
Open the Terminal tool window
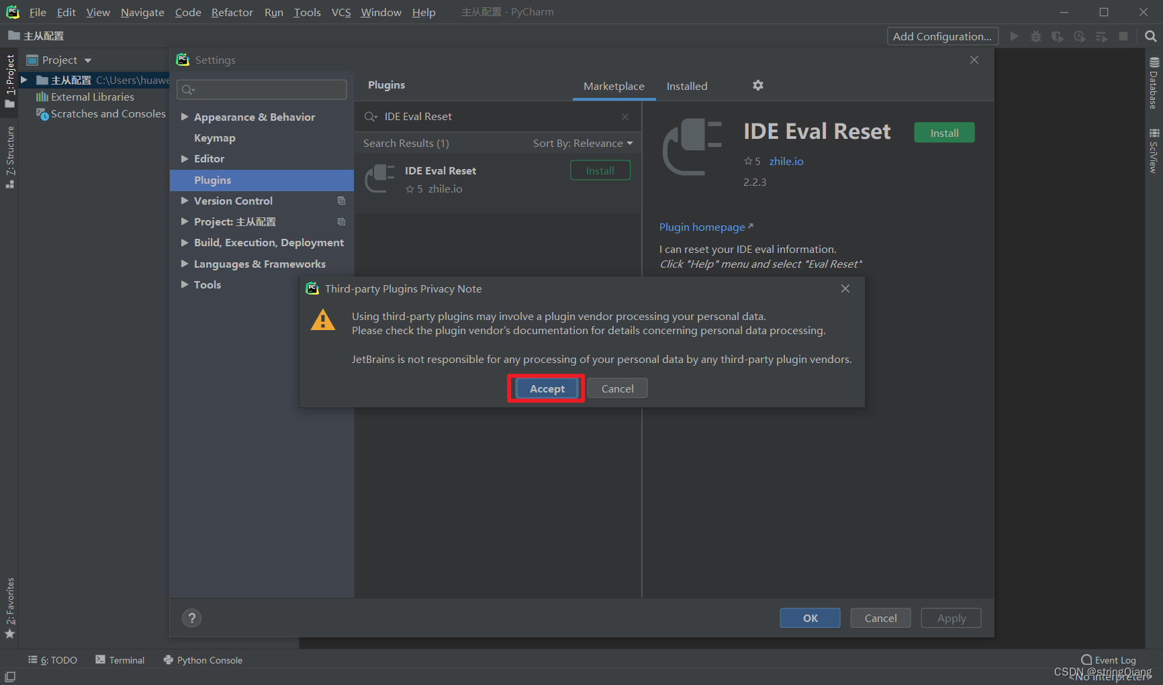point(120,660)
